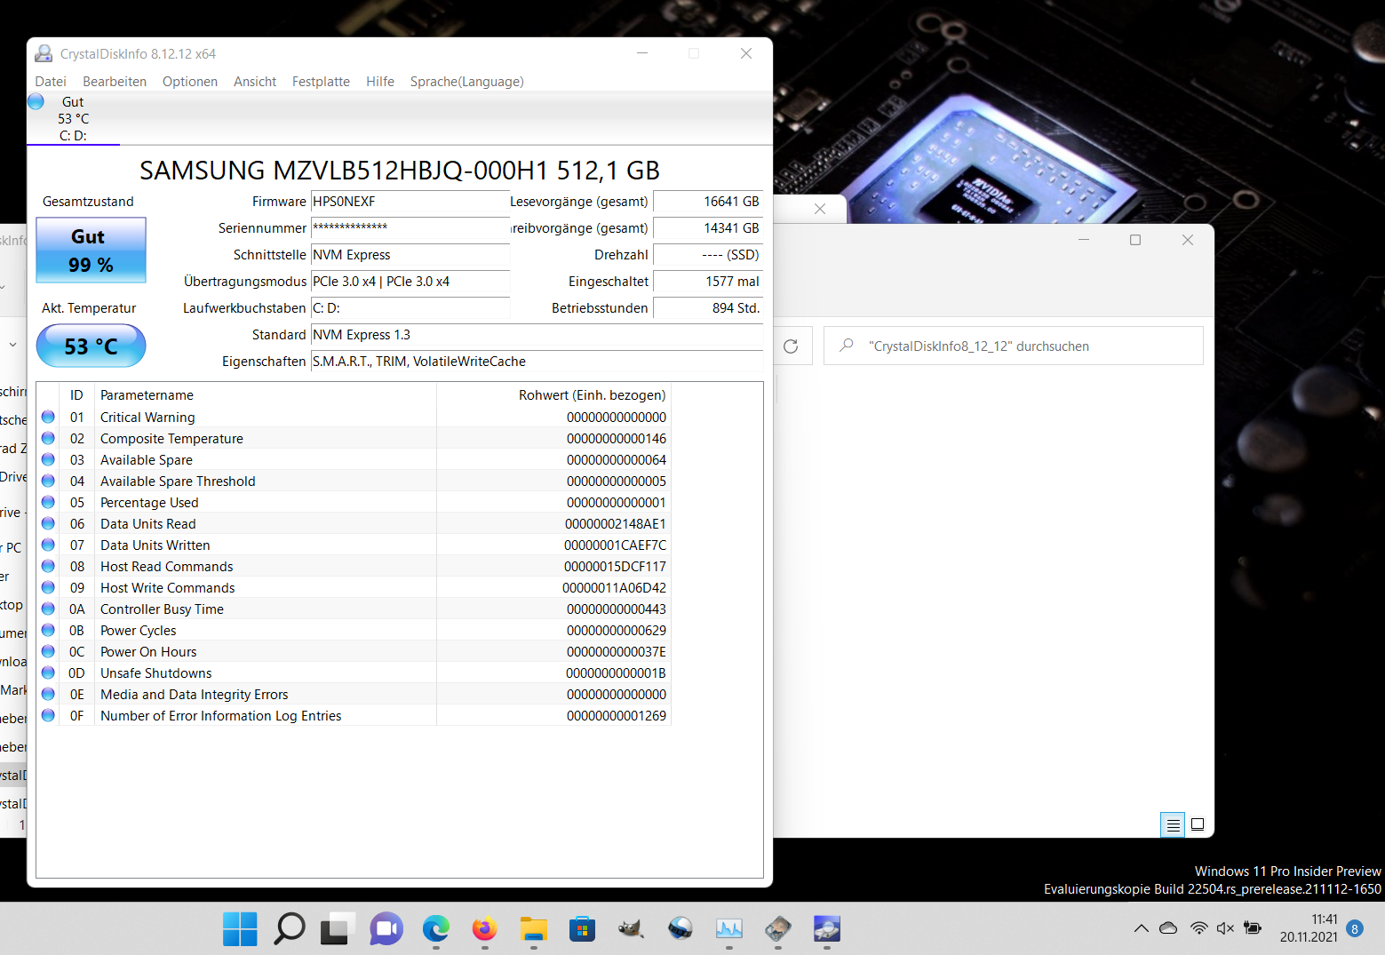This screenshot has width=1385, height=955.
Task: Launch Firefox from the taskbar
Action: [x=484, y=929]
